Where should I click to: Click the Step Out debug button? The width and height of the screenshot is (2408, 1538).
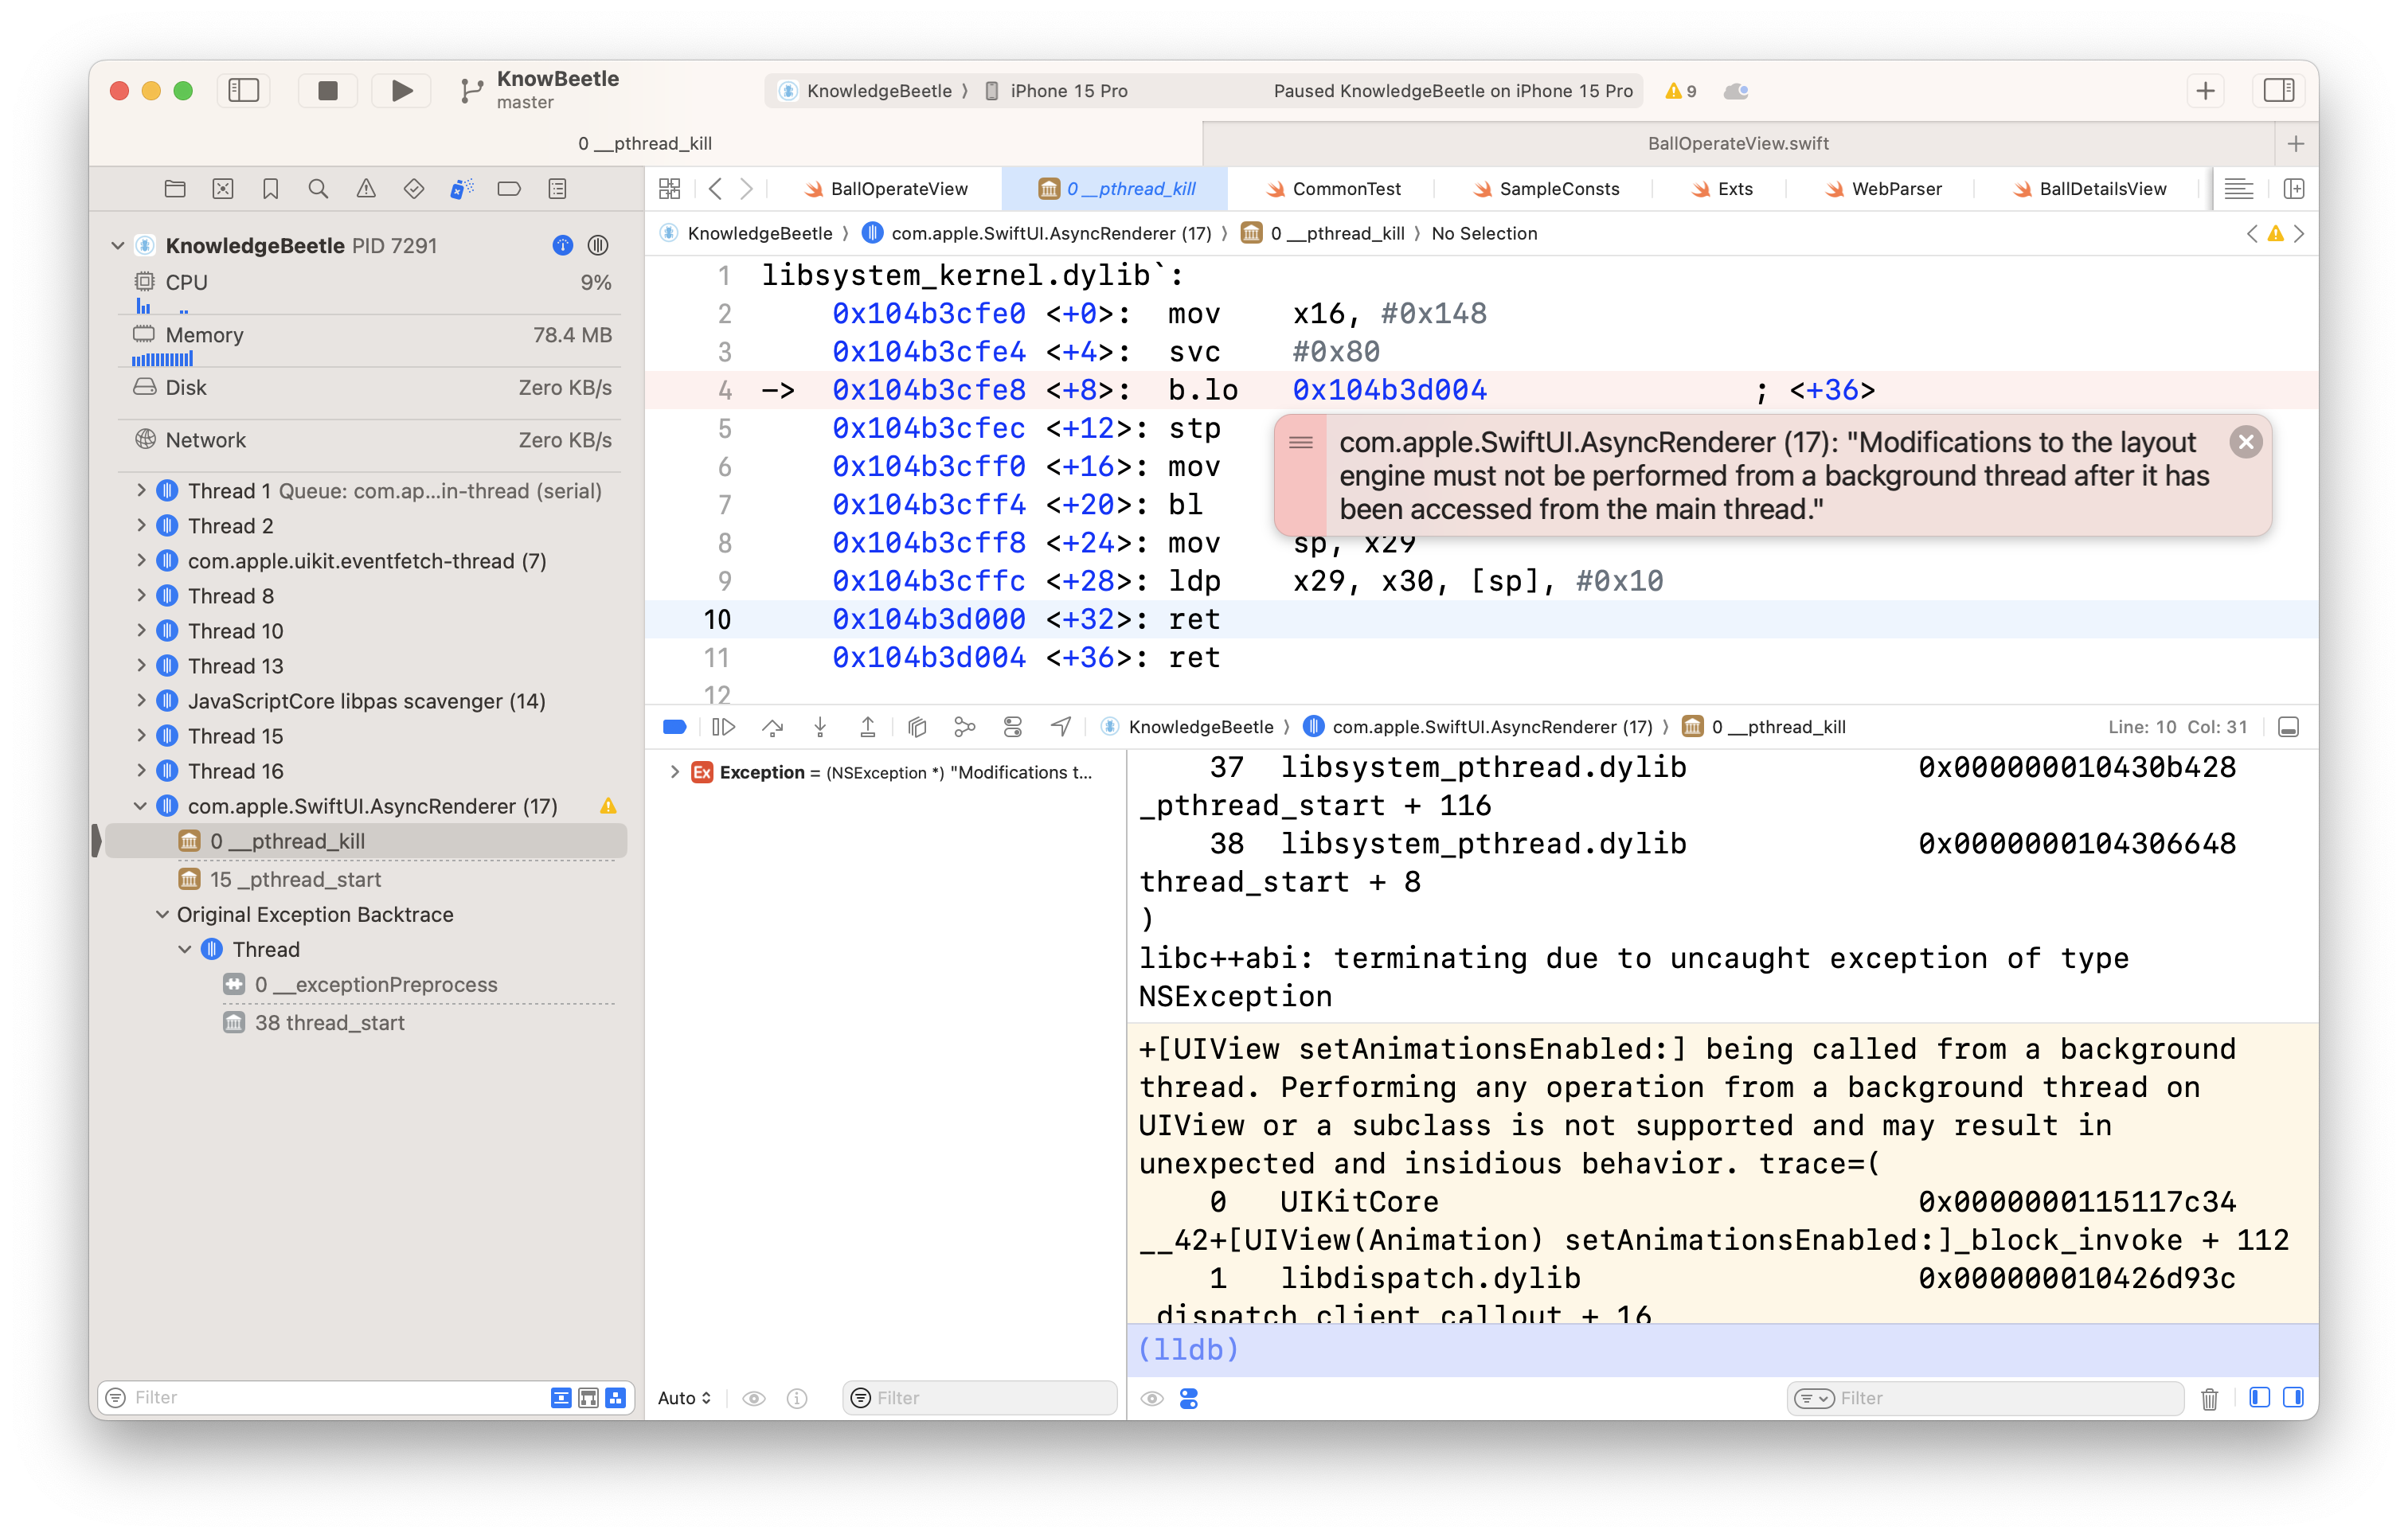pyautogui.click(x=868, y=727)
